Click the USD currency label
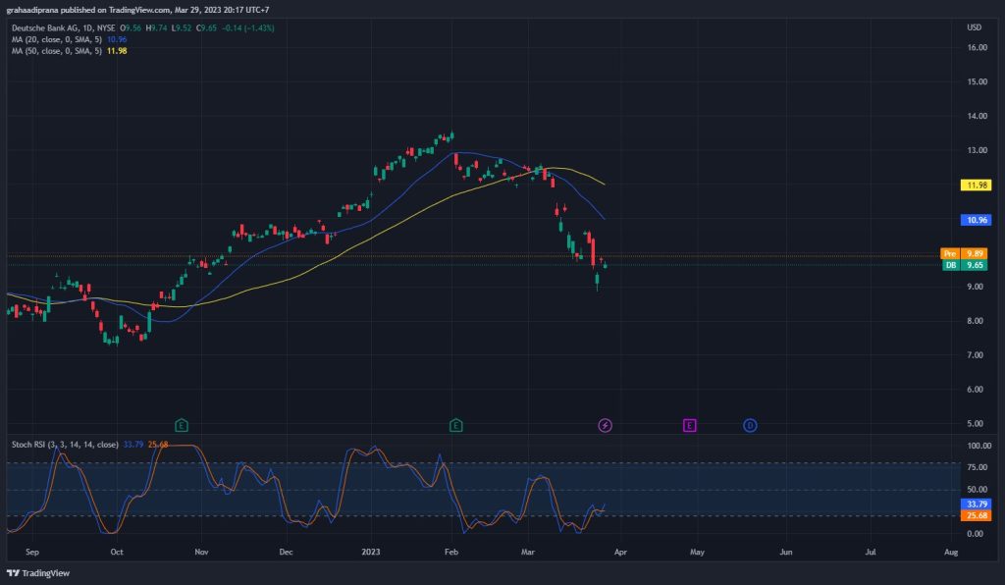The width and height of the screenshot is (1005, 585). 975,27
